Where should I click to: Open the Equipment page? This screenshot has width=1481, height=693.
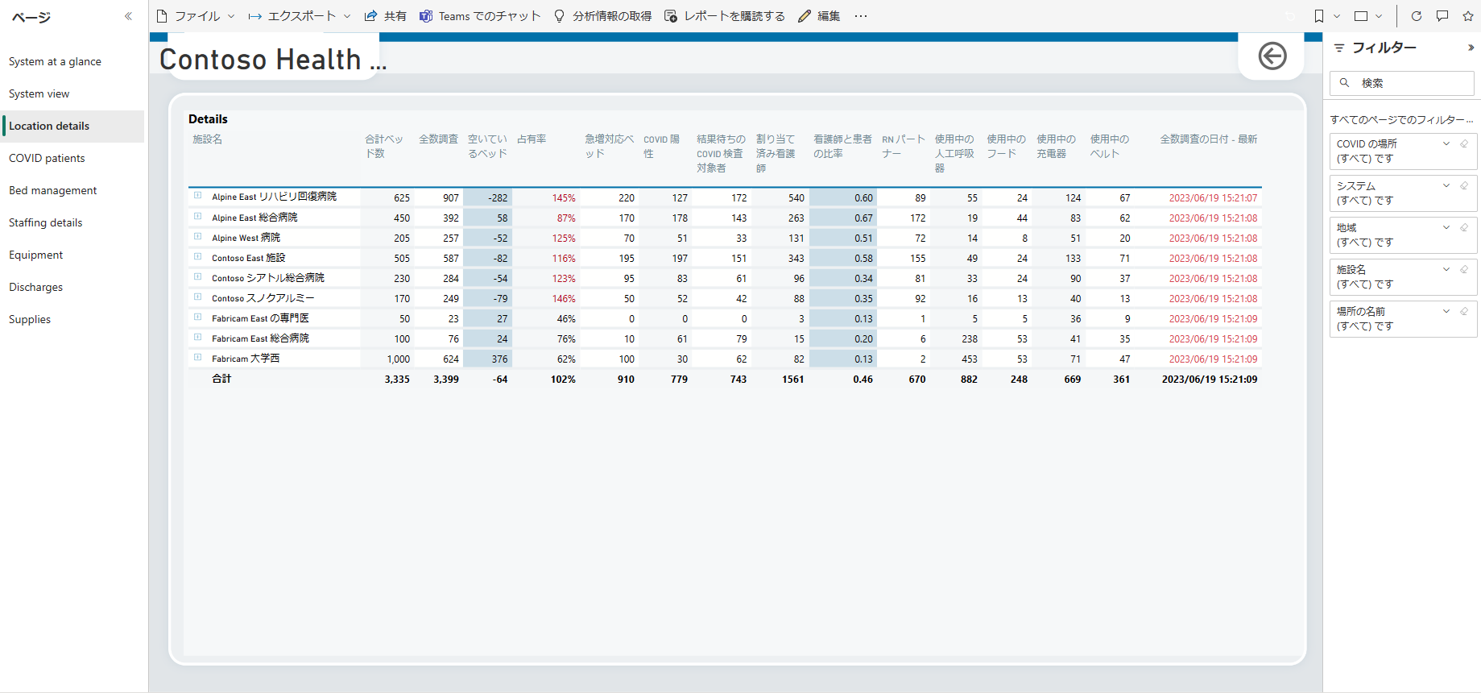[73, 255]
